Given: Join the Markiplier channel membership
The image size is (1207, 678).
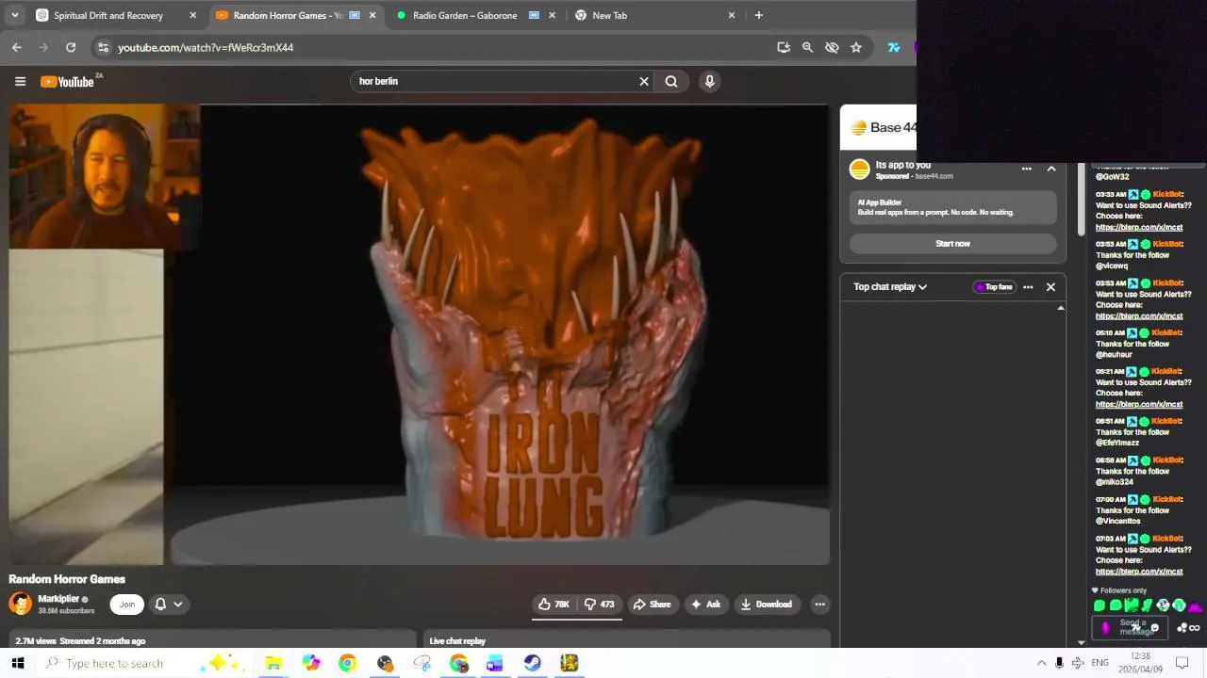Looking at the screenshot, I should (x=127, y=605).
